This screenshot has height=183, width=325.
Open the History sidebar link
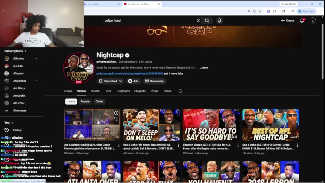click(17, 130)
